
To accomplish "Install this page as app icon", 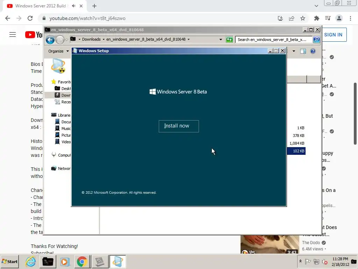I will click(x=280, y=18).
